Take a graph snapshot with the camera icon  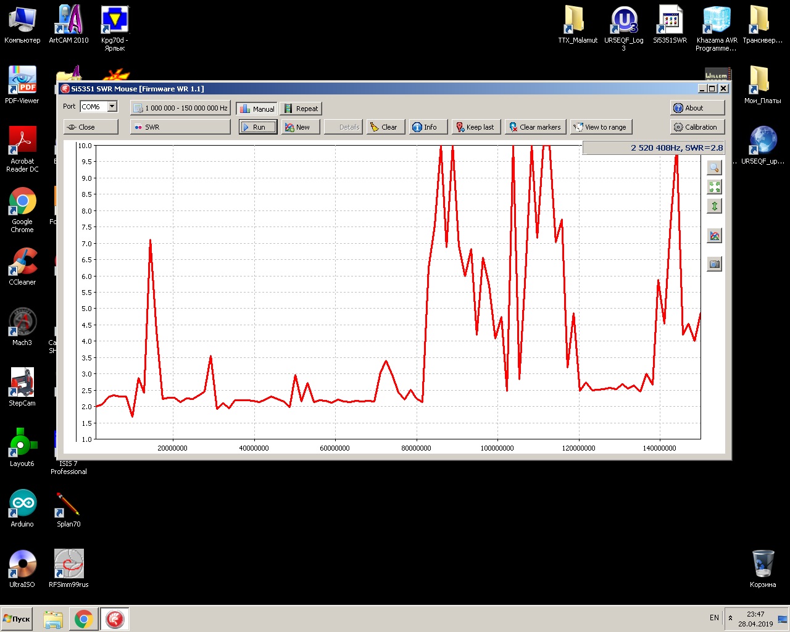(x=714, y=264)
